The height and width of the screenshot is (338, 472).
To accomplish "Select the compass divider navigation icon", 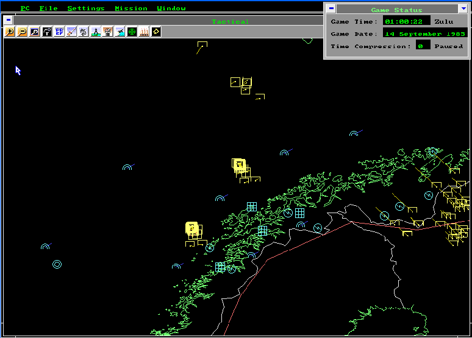I will point(96,32).
